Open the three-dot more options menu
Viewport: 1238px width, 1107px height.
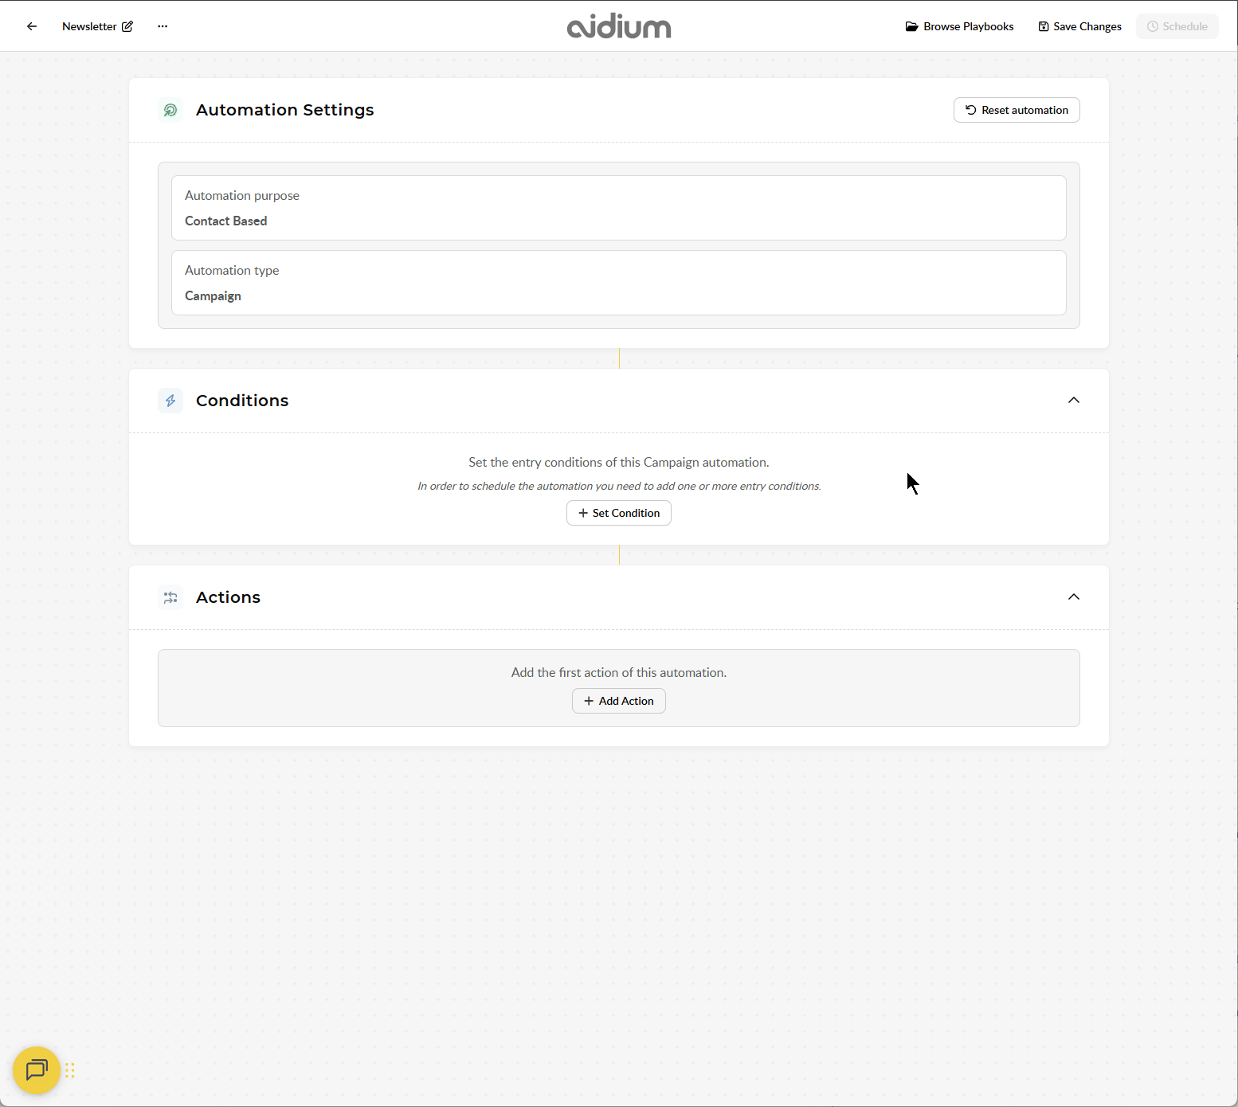tap(163, 26)
